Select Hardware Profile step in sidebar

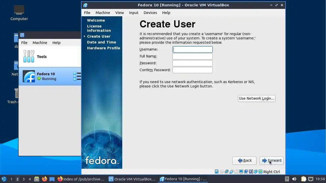tap(103, 48)
